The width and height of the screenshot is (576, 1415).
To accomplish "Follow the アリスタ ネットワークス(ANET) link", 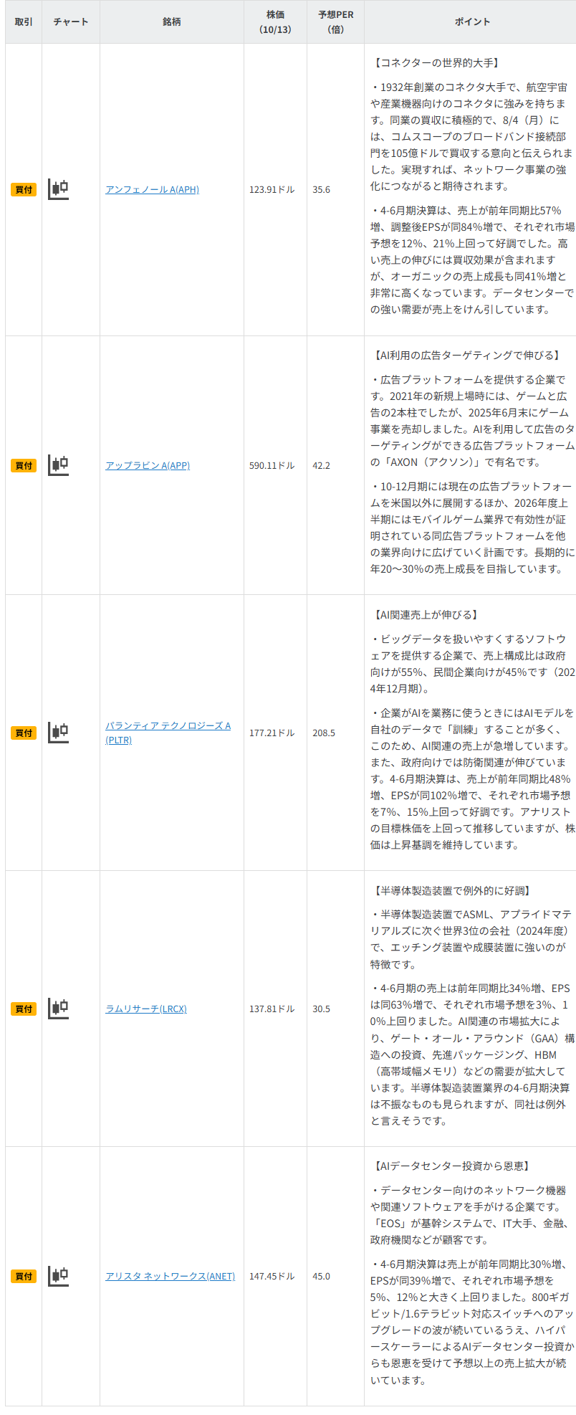I will (x=170, y=1277).
